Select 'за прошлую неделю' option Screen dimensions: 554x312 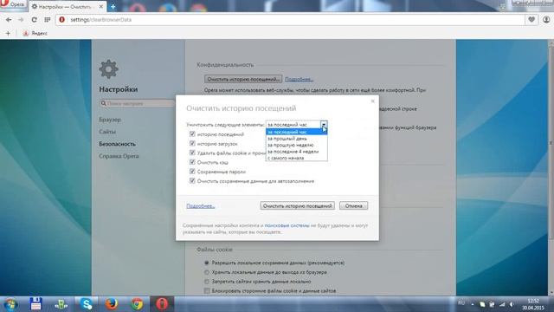click(296, 145)
